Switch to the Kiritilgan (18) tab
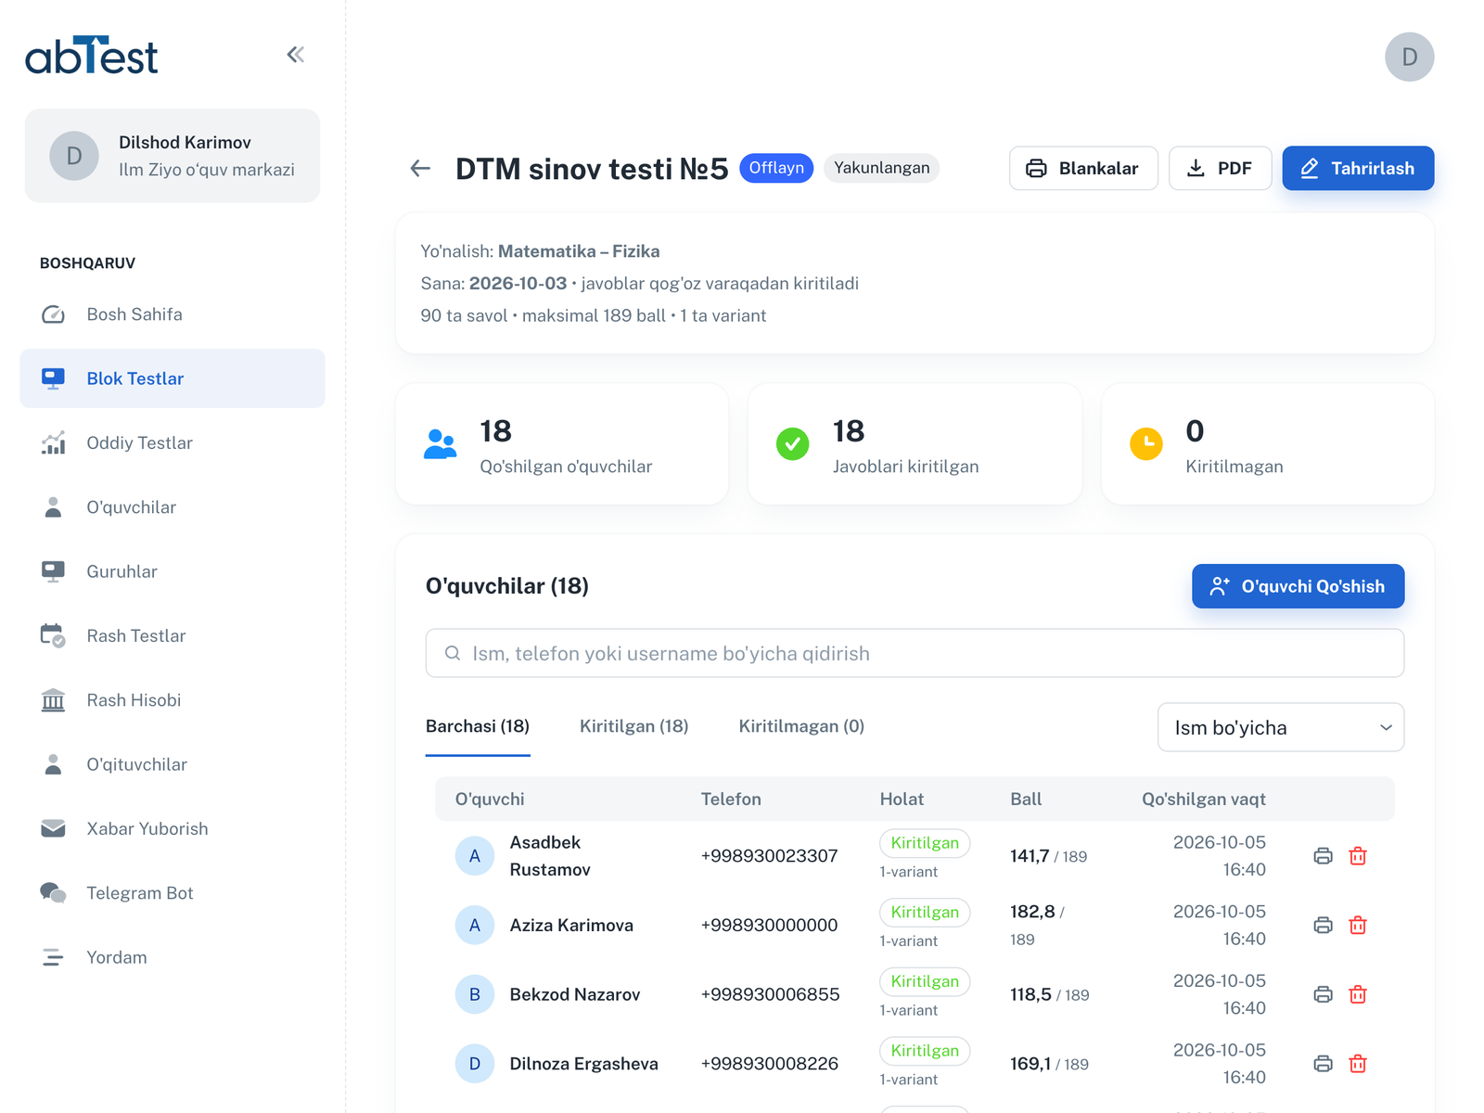Image resolution: width=1484 pixels, height=1113 pixels. coord(634,726)
